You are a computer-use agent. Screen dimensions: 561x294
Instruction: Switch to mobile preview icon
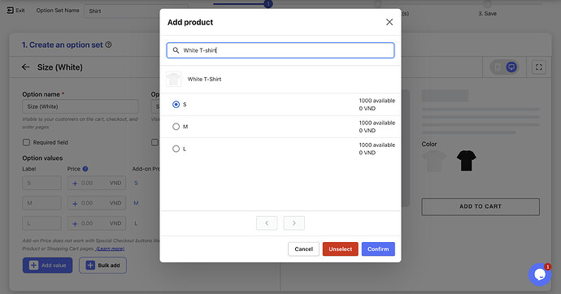pyautogui.click(x=498, y=67)
